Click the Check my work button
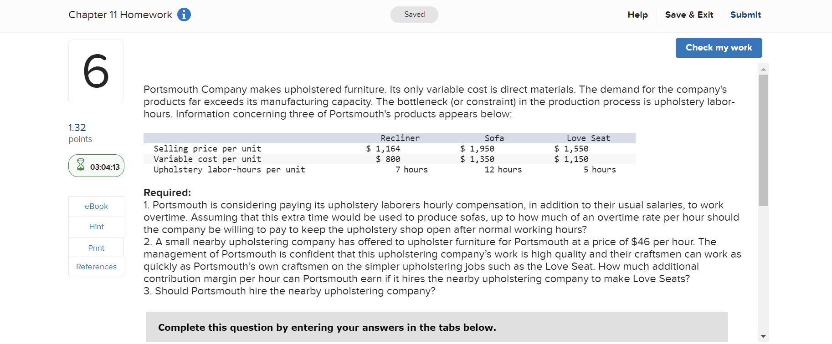This screenshot has width=832, height=344. 719,48
